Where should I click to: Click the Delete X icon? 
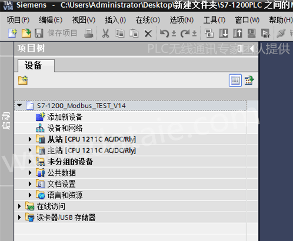[148, 34]
